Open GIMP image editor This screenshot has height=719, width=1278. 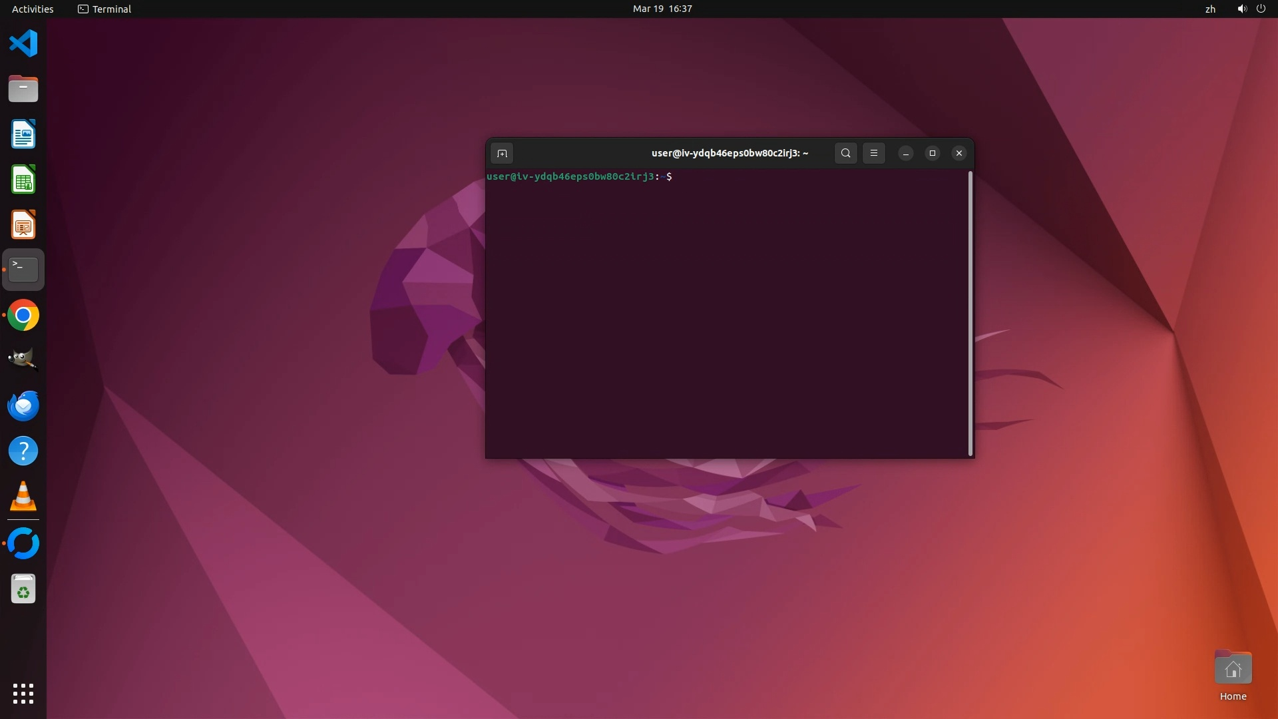[x=23, y=360]
